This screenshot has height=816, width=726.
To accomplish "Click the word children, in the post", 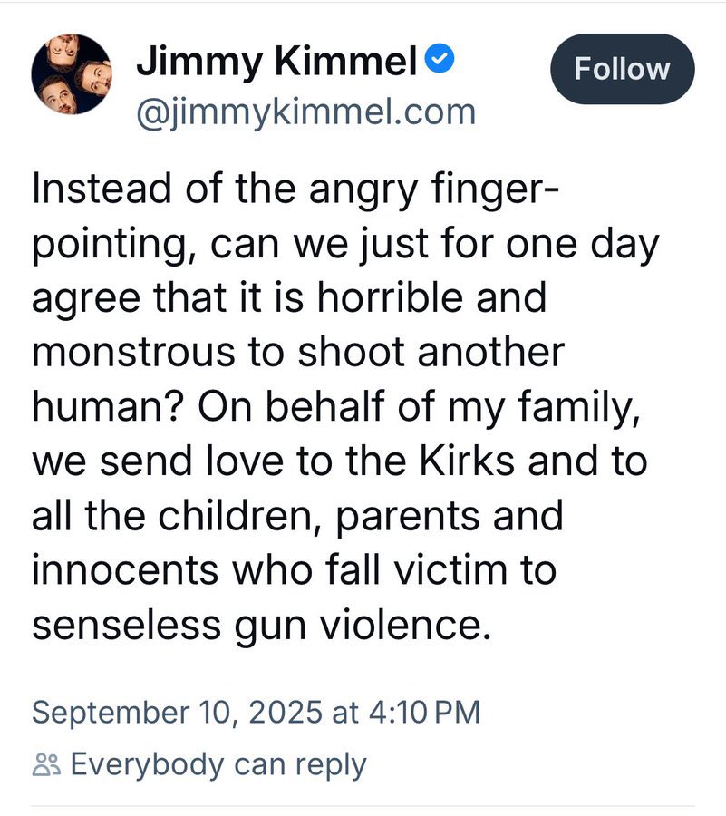I will point(240,516).
